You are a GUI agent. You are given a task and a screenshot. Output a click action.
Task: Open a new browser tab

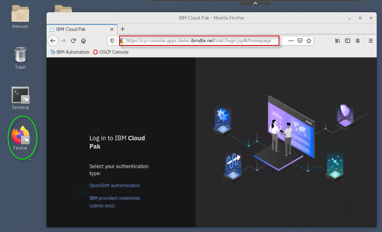[122, 29]
